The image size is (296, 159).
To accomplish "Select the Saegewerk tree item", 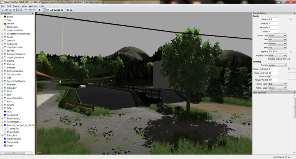I will click(x=13, y=142).
